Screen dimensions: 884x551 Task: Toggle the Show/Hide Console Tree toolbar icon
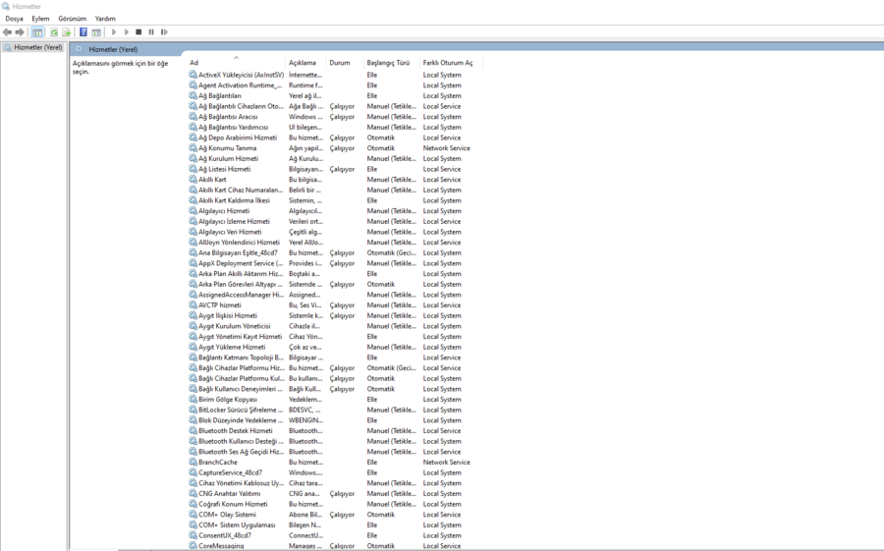click(37, 32)
